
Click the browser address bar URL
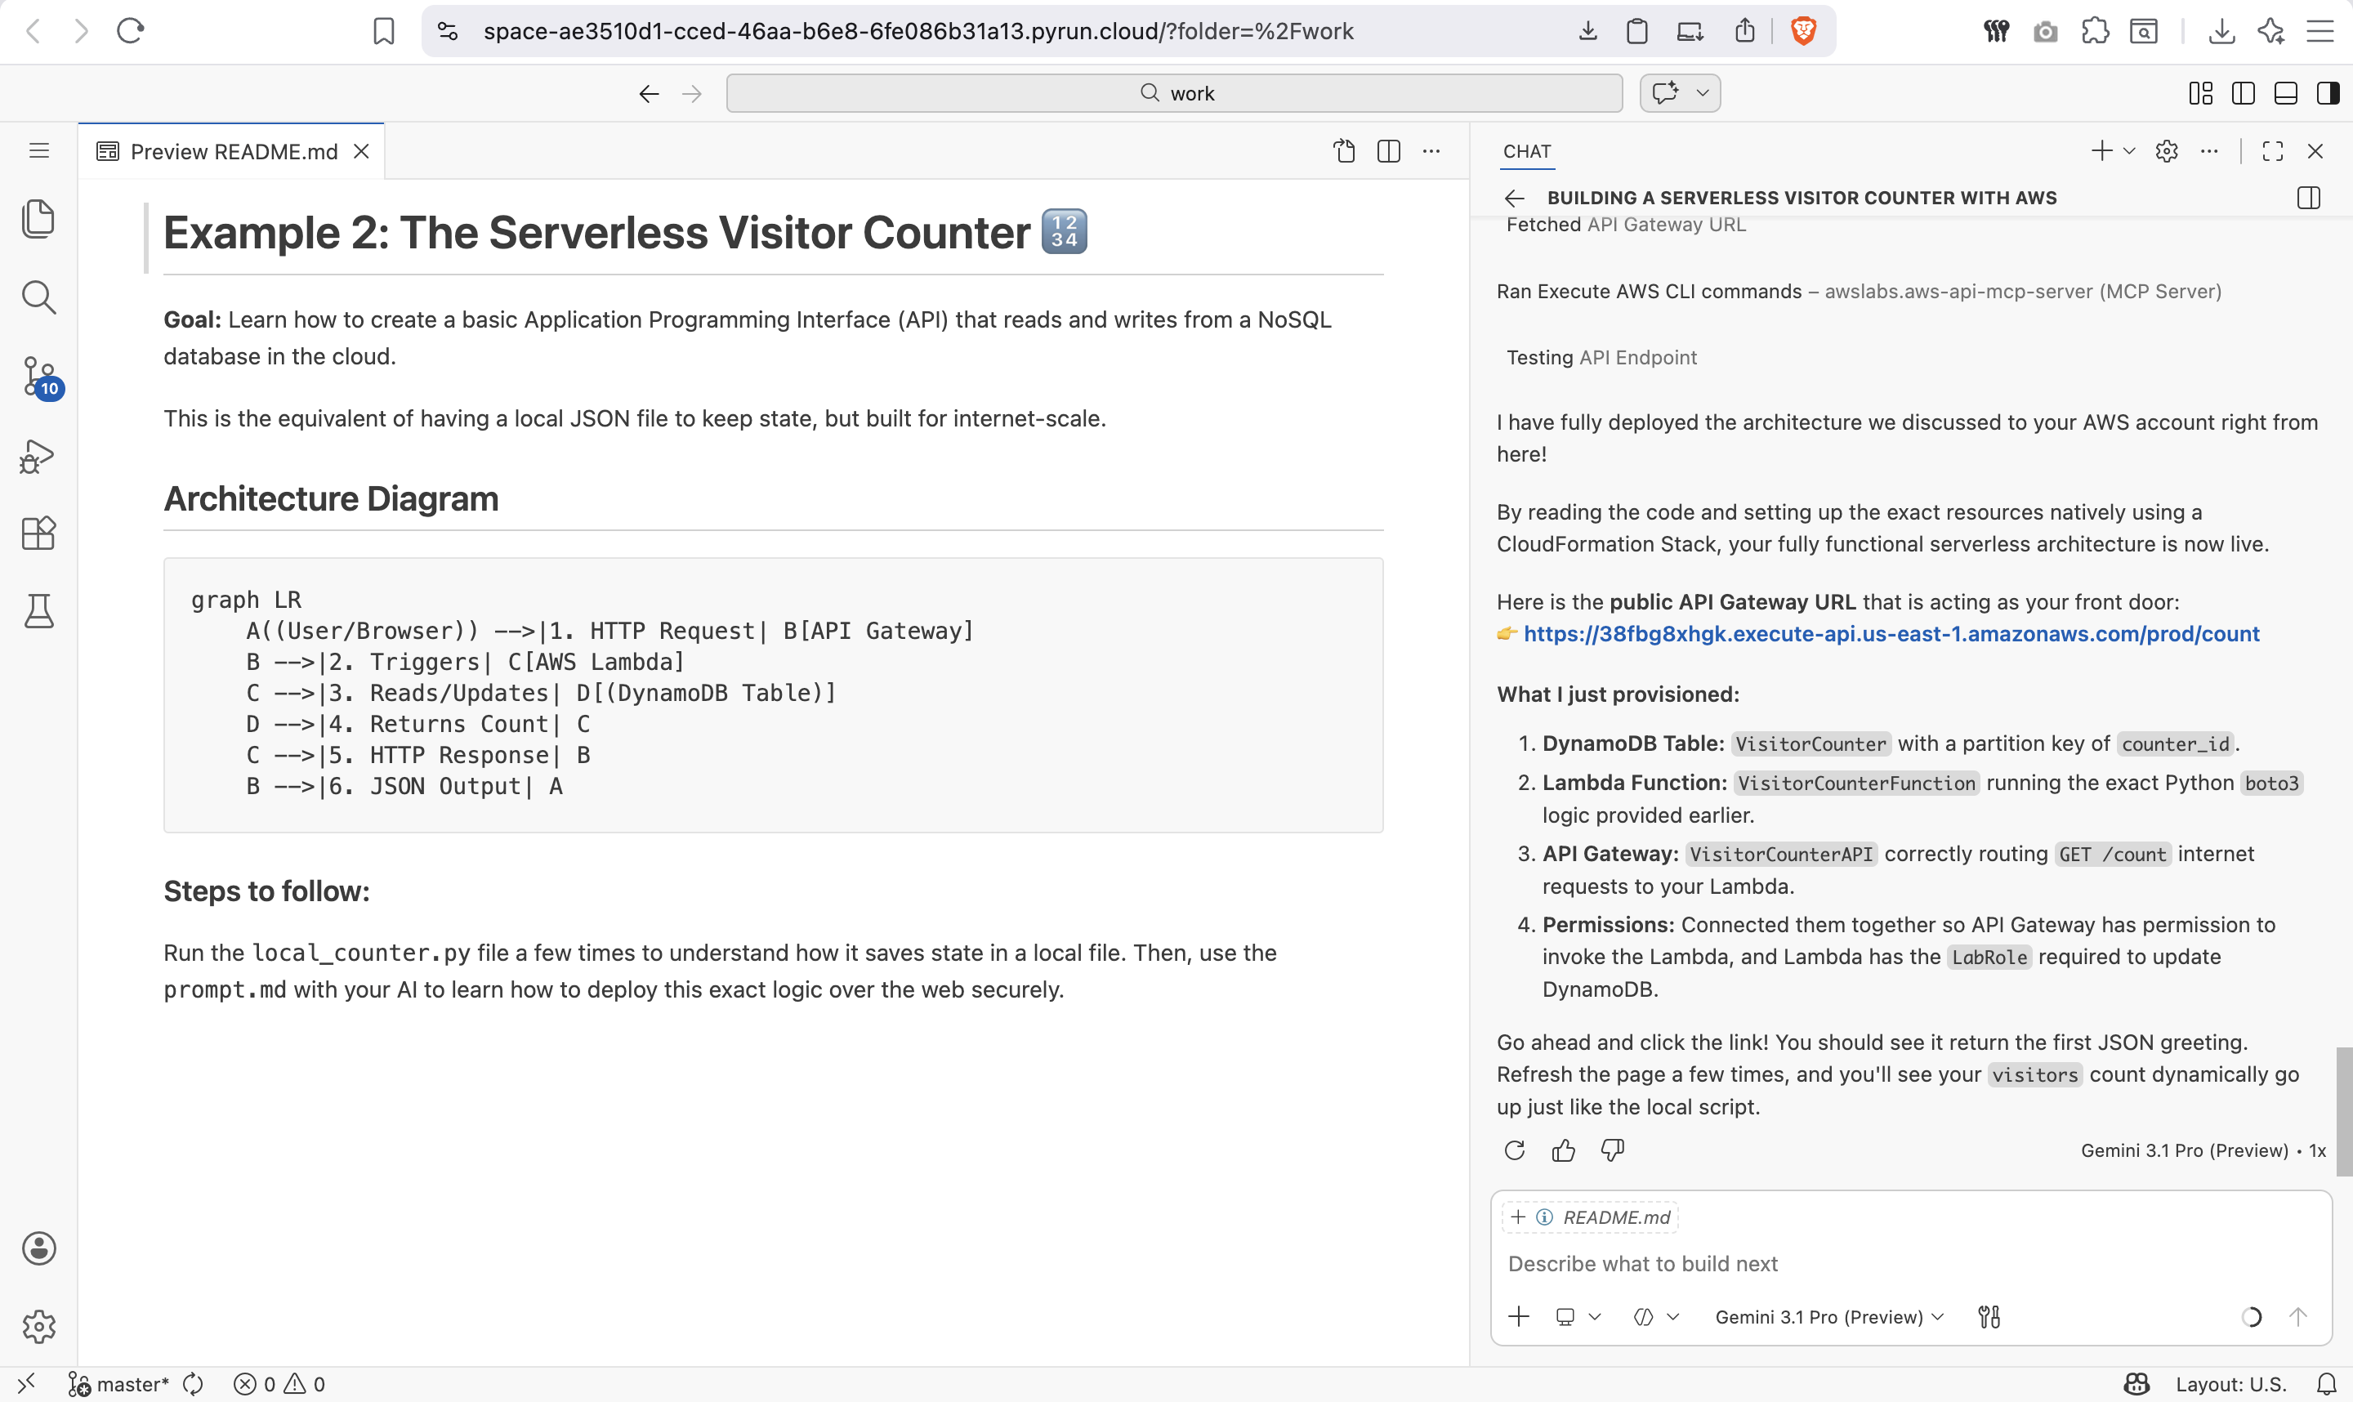click(x=918, y=31)
